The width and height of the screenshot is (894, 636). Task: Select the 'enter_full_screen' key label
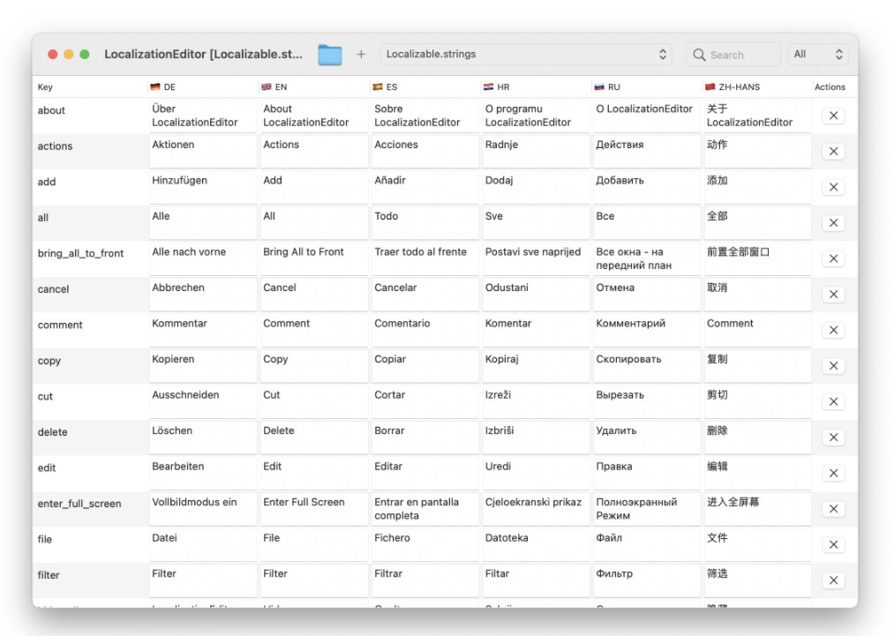79,504
